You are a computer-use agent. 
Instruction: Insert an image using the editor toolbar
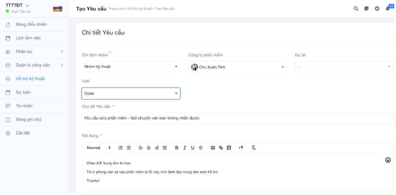tap(213, 148)
